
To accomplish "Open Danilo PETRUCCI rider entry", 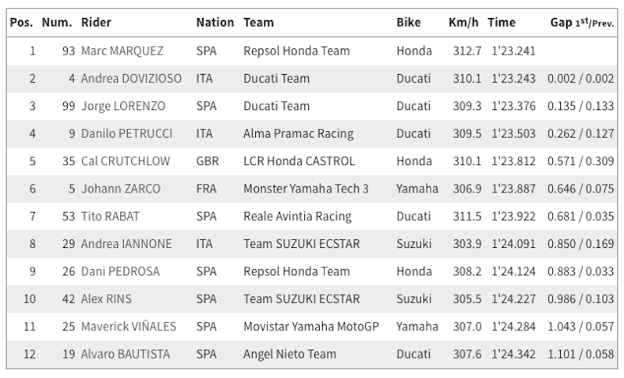I will 128,134.
